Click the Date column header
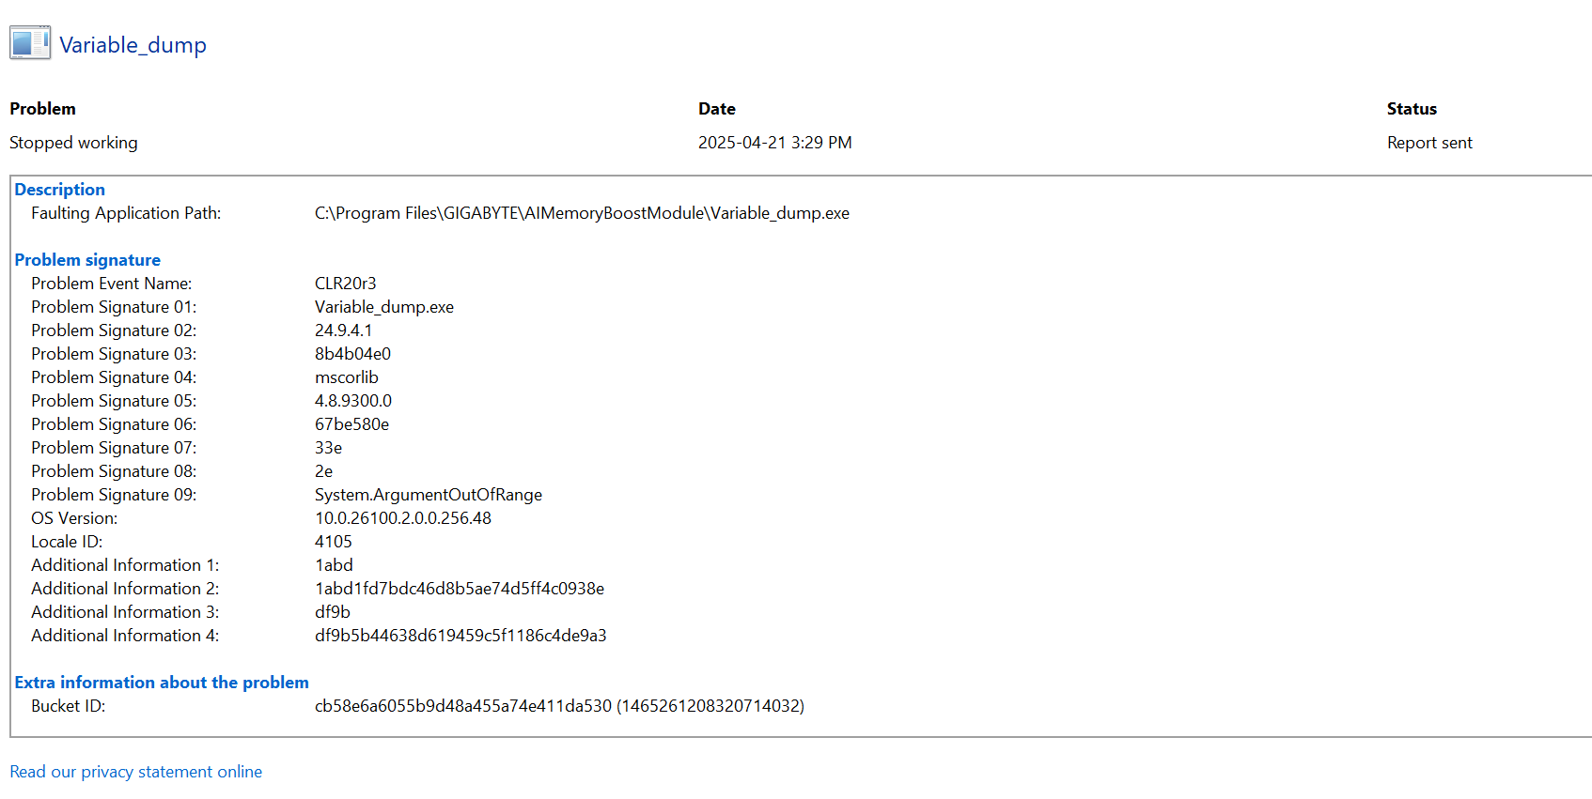The width and height of the screenshot is (1592, 799). pos(717,109)
